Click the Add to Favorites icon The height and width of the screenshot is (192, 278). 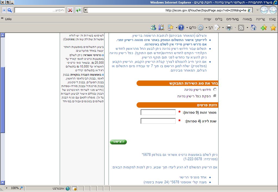coord(263,27)
